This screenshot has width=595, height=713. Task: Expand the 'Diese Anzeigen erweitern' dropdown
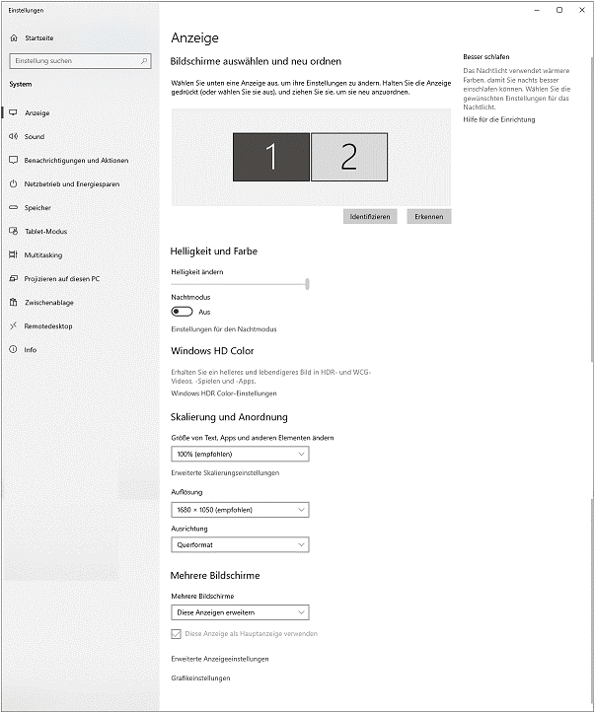tap(240, 612)
